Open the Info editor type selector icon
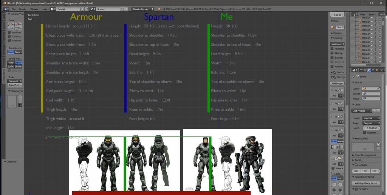The image size is (387, 195). click(x=6, y=9)
